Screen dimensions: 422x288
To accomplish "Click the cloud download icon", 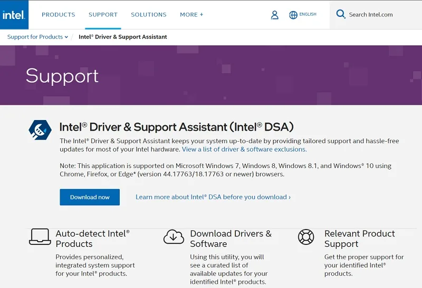I will [174, 237].
